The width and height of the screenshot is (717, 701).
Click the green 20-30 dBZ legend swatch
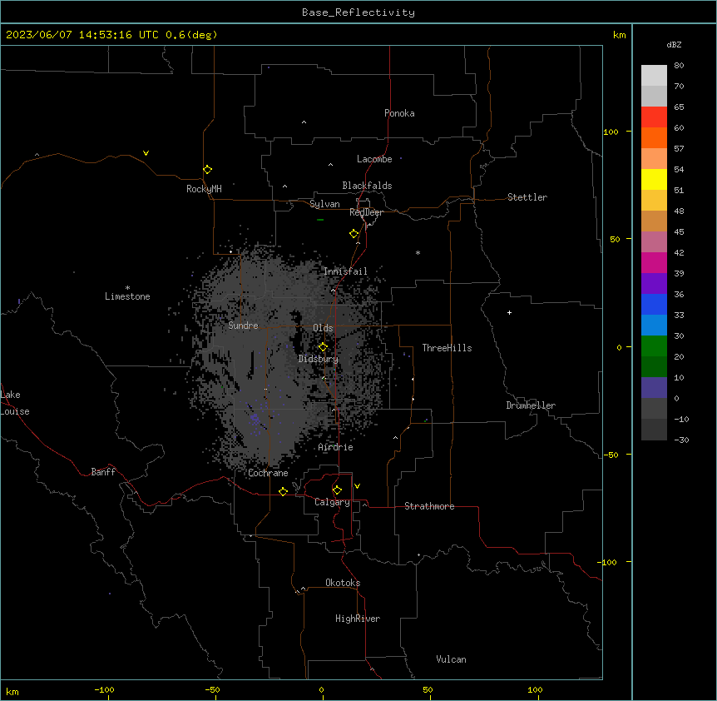coord(654,346)
